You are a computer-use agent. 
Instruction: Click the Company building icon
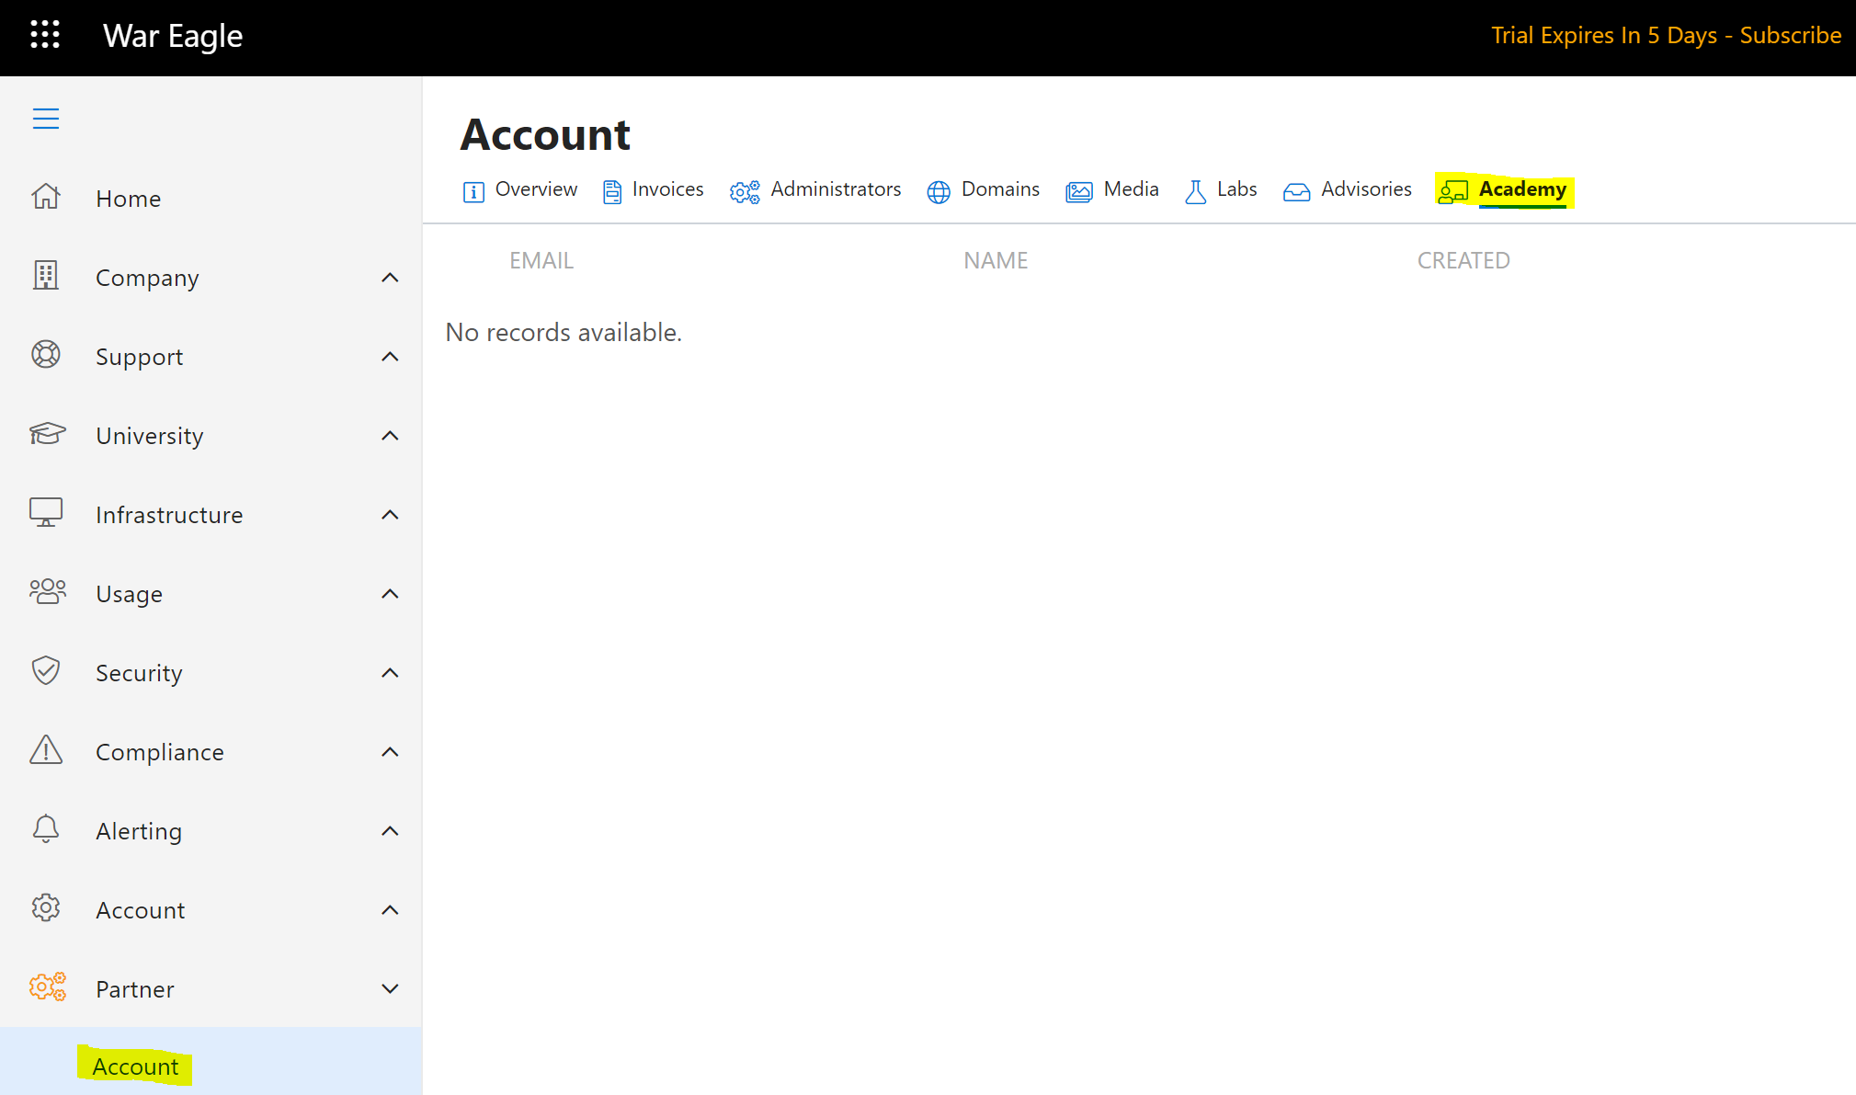tap(46, 276)
